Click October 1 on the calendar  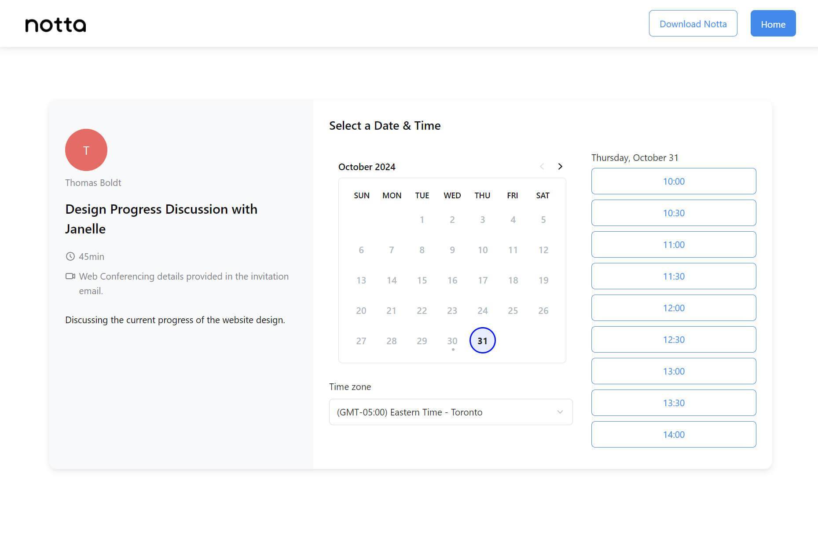[422, 219]
